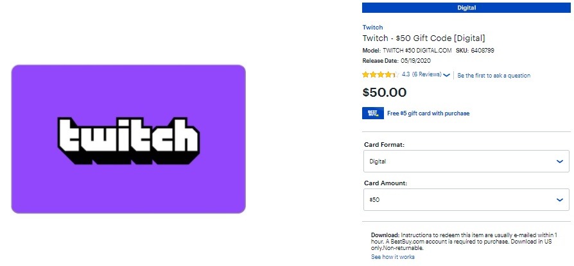This screenshot has height=266, width=574.
Task: Select the blue Digital banner tab
Action: tap(466, 8)
